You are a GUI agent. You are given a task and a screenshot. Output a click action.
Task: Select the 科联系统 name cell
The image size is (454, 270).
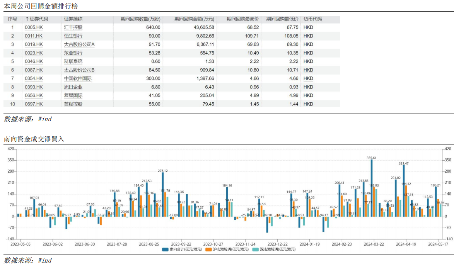73,61
